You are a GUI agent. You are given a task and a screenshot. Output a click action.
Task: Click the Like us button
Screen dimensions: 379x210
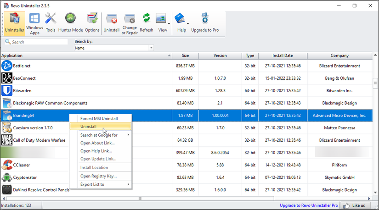pyautogui.click(x=355, y=205)
